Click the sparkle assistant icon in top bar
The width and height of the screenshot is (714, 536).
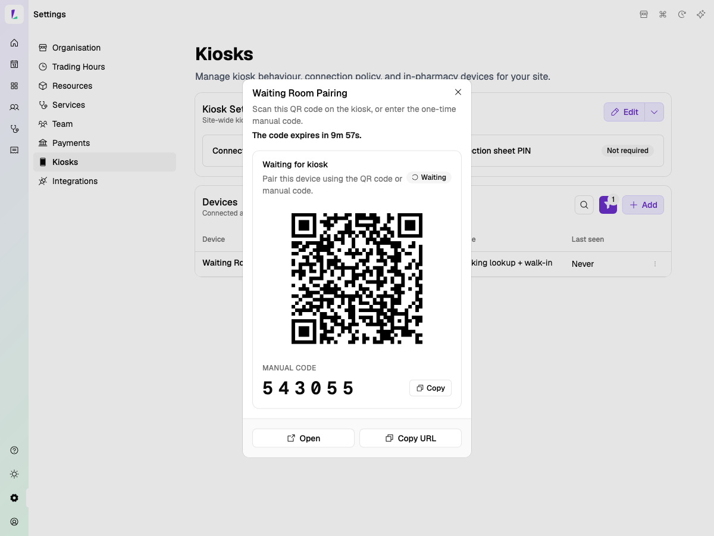(701, 14)
